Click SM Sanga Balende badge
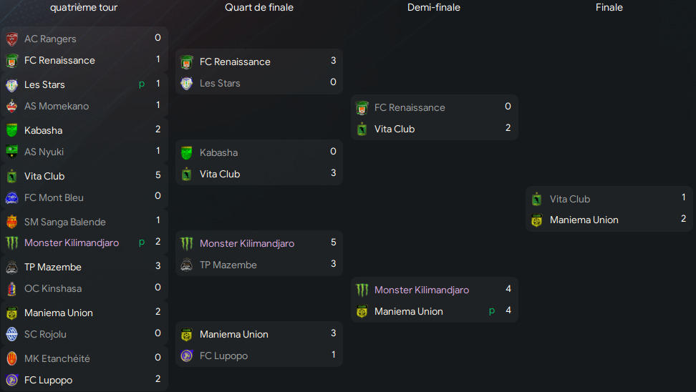This screenshot has height=392, width=696. tap(11, 222)
